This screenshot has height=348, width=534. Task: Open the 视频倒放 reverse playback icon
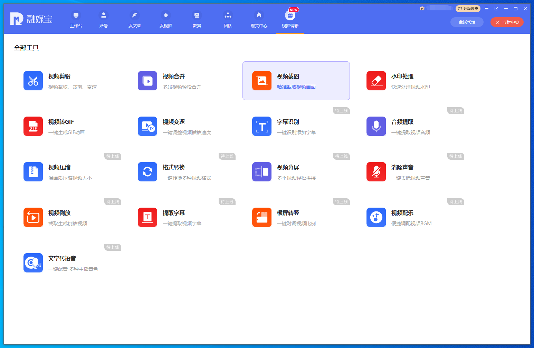(33, 217)
